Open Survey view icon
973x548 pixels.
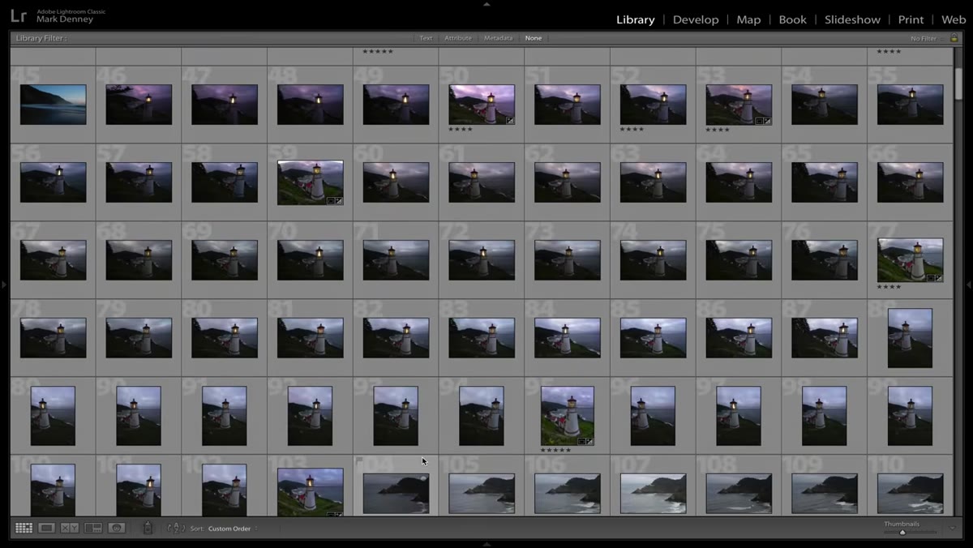pos(93,528)
